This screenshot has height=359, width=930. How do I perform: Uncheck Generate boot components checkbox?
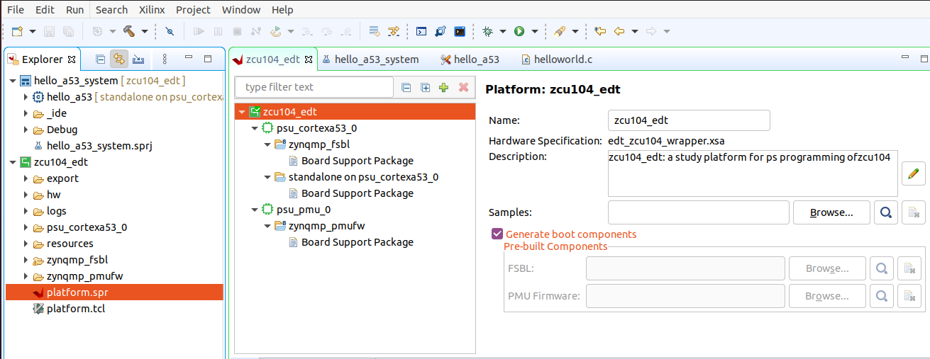(497, 234)
